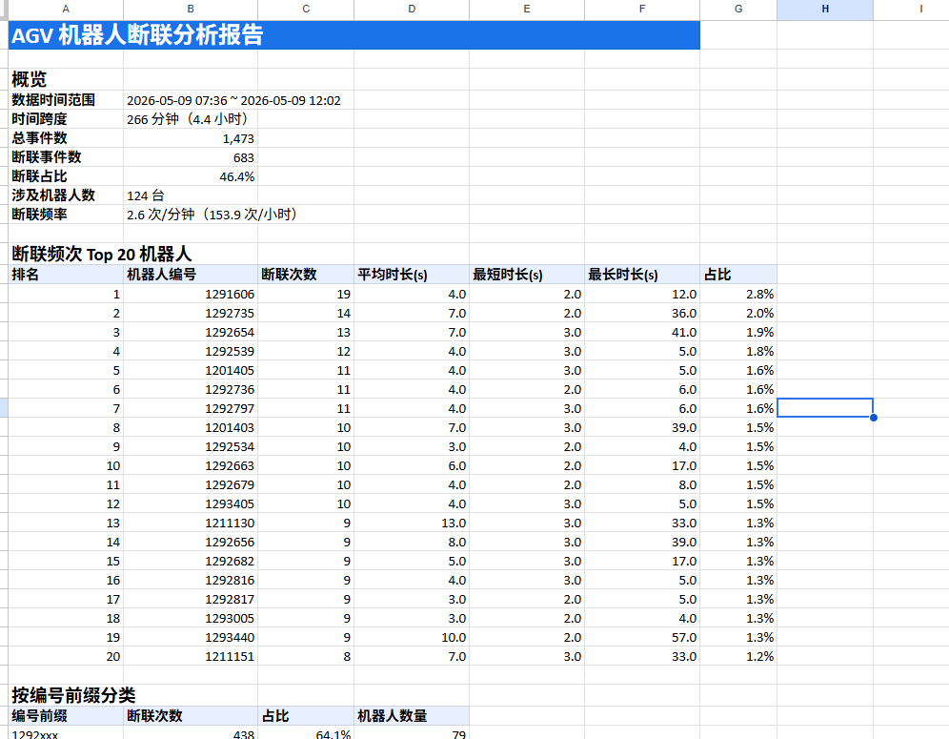The image size is (949, 739).
Task: Click disconnect count '19' for rank 1
Action: point(306,294)
